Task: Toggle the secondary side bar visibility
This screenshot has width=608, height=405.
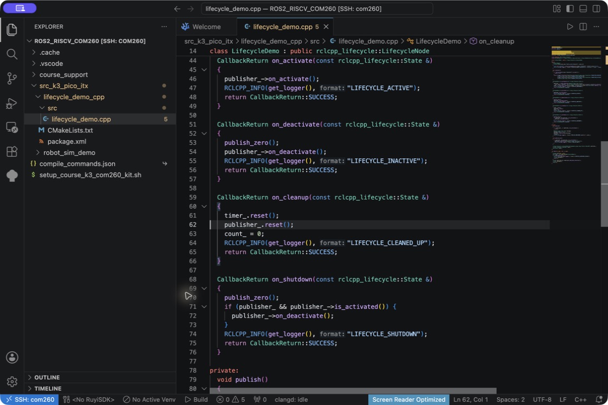Action: [x=596, y=8]
